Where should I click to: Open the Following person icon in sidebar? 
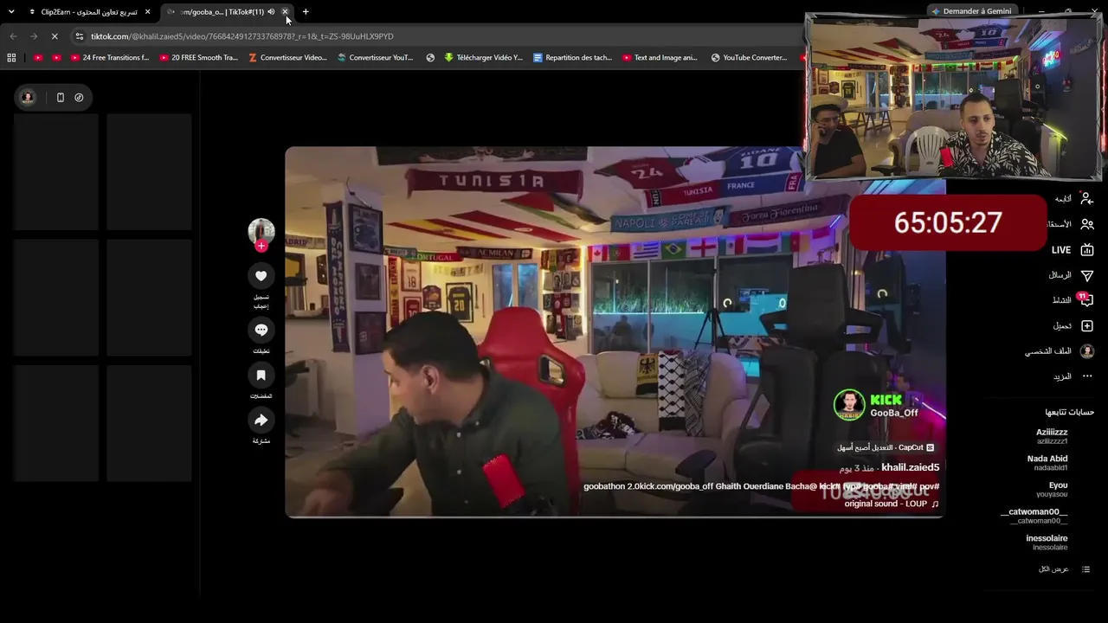pos(1086,198)
